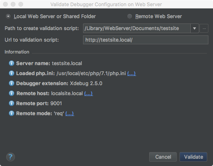The height and width of the screenshot is (166, 213).
Task: Select the Remote Web Server option
Action: (x=130, y=17)
